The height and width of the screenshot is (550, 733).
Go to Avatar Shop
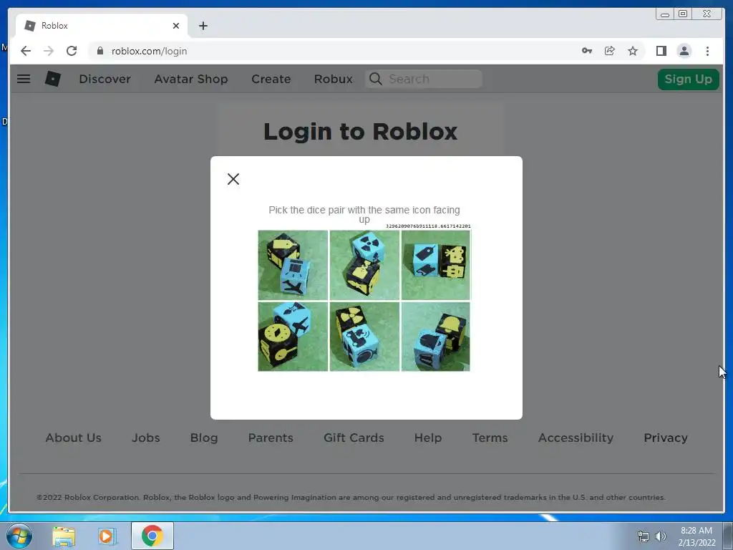pos(190,79)
